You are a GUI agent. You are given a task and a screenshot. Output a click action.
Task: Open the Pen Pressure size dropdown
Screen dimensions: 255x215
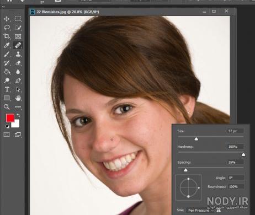pos(200,210)
